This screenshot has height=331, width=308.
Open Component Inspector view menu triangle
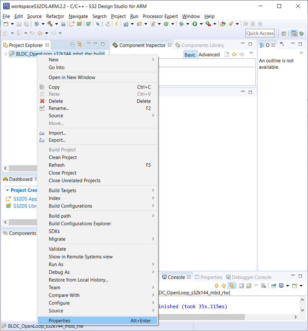(x=251, y=53)
